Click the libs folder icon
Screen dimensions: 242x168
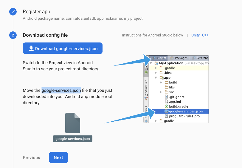pyautogui.click(x=167, y=87)
